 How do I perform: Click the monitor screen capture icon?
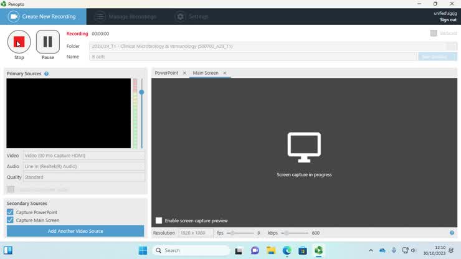[x=304, y=147]
